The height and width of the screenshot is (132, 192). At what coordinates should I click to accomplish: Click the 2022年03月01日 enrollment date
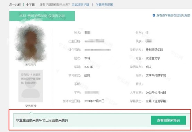coord(156,93)
